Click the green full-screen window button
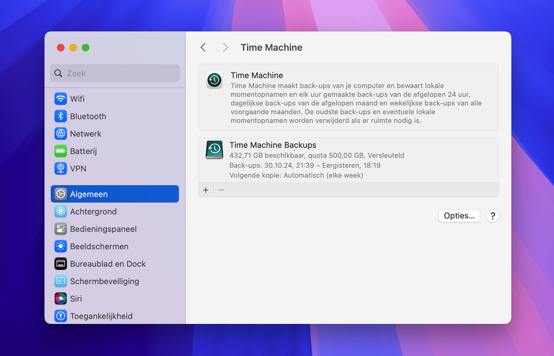This screenshot has height=356, width=554. [86, 48]
